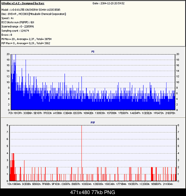Viewport: 186px width, 196px height.
Task: Click the PI chart title
Action: [93, 51]
